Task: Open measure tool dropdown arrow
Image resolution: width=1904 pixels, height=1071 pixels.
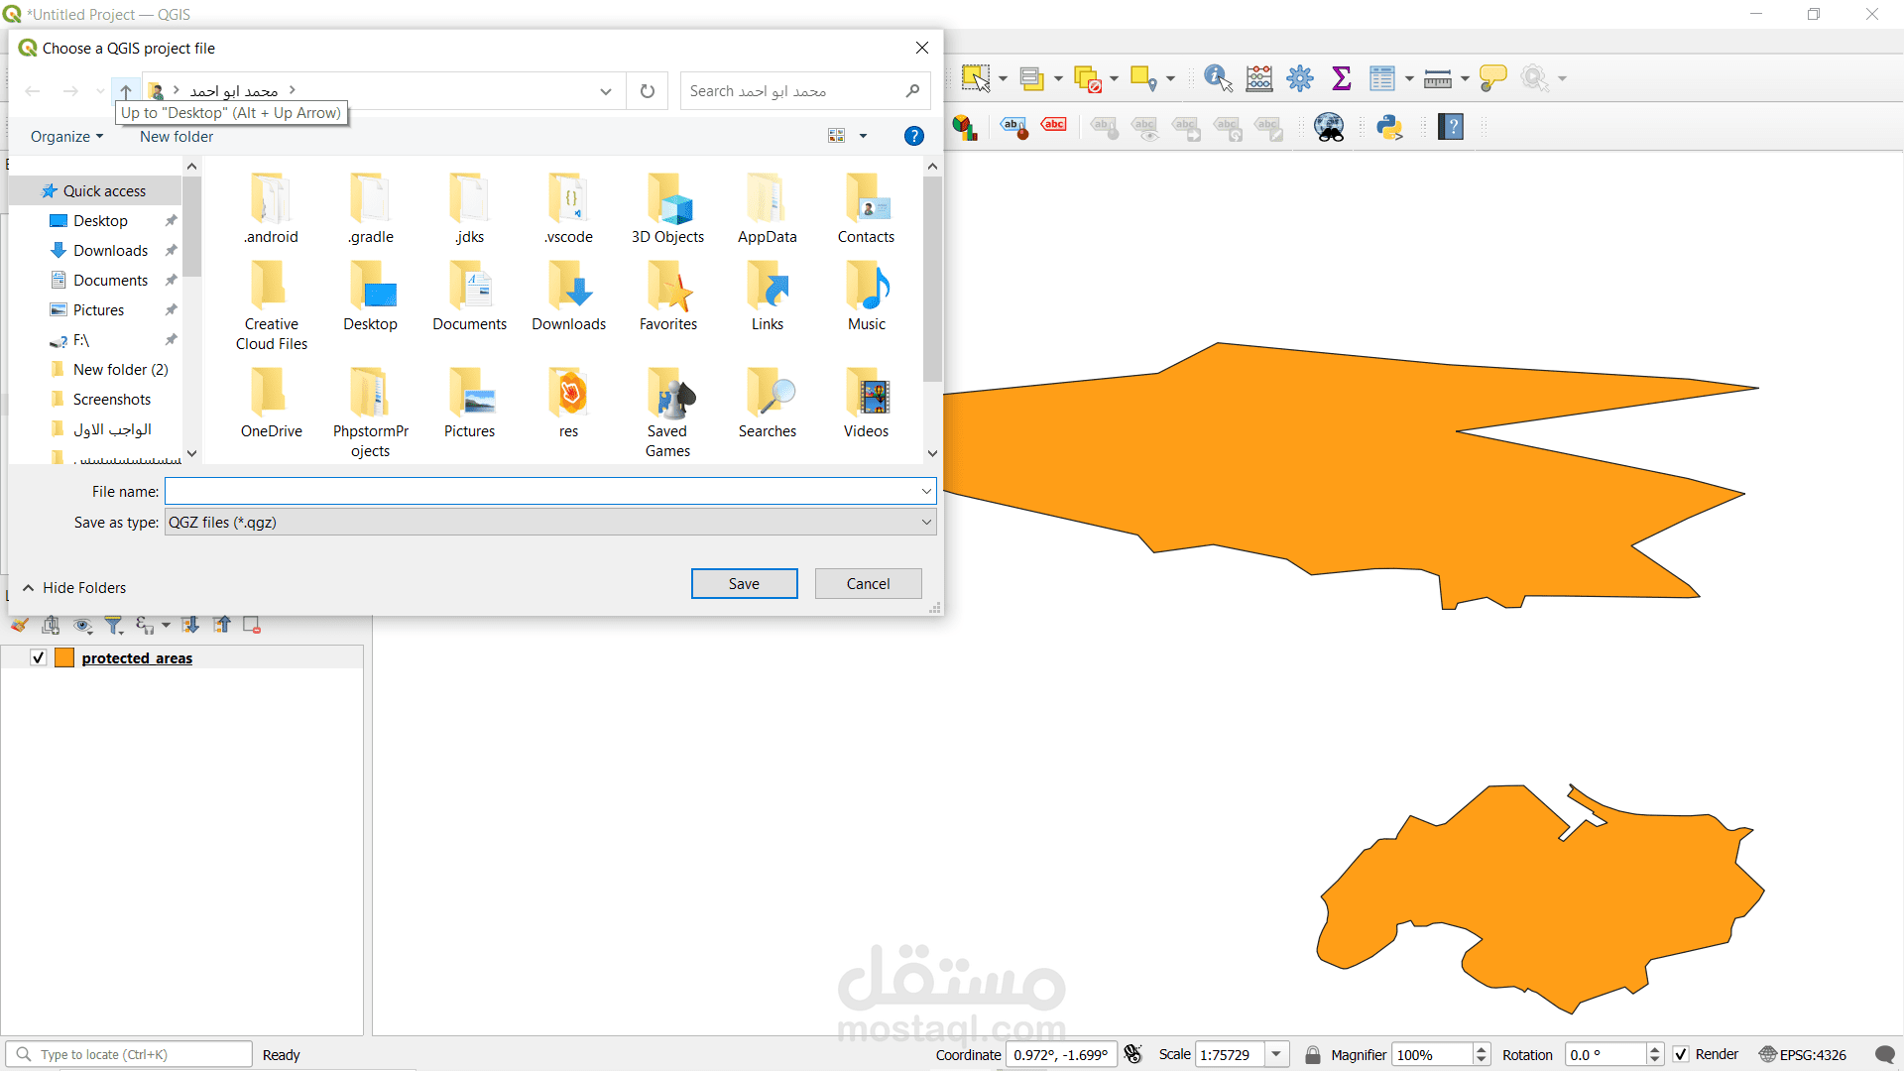Action: (x=1465, y=78)
